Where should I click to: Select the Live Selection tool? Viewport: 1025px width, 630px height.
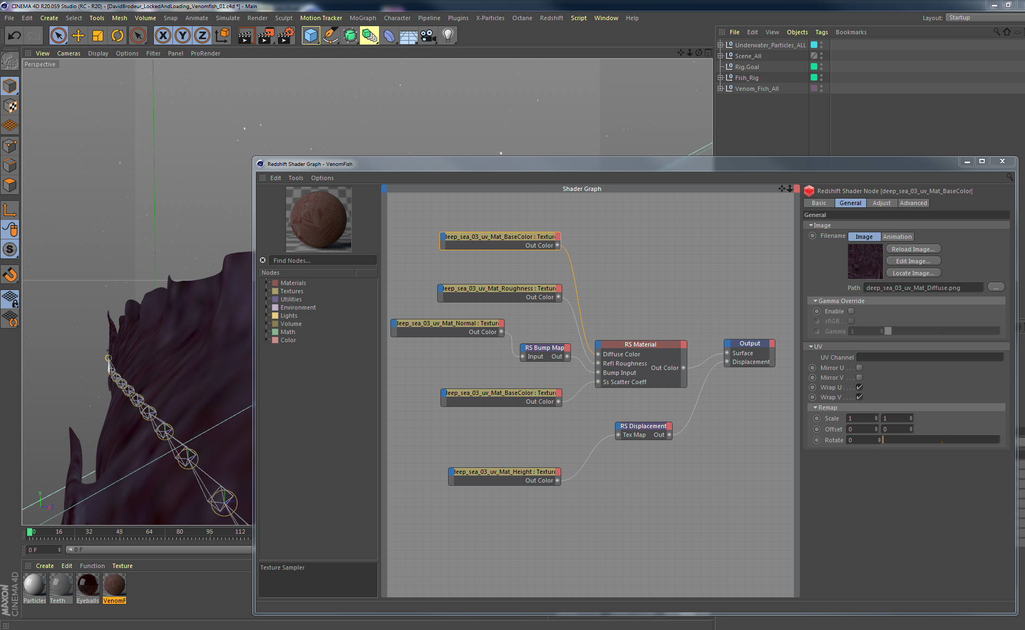coord(58,36)
